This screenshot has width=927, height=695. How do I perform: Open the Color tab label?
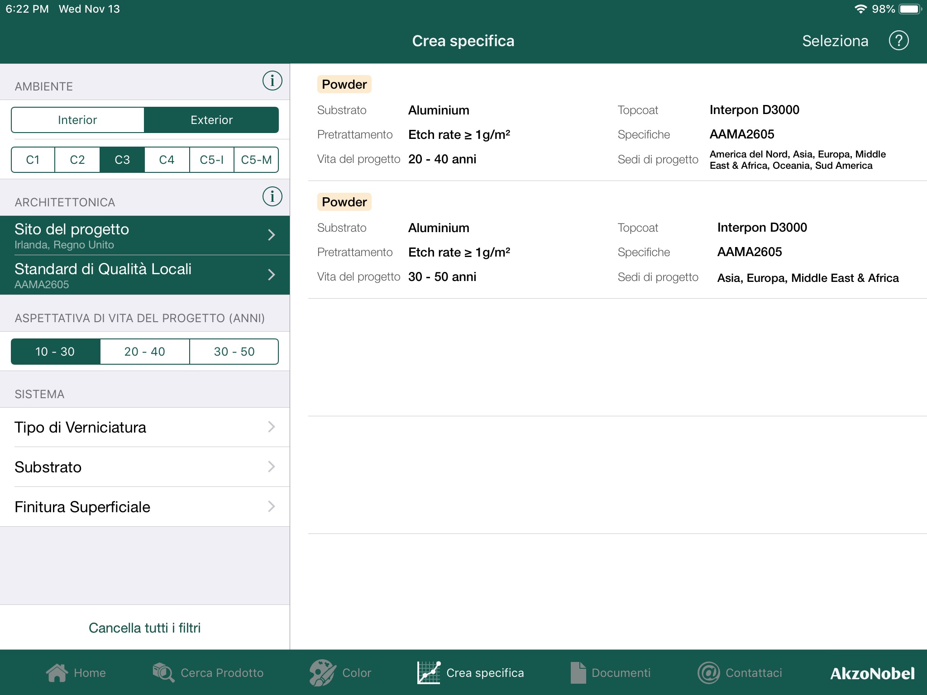[x=357, y=673]
